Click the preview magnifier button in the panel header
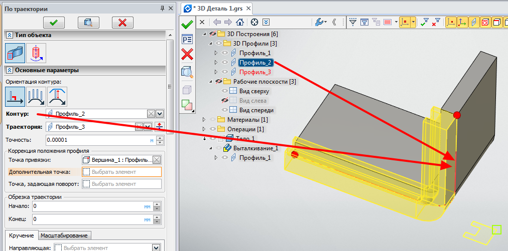The image size is (508, 251). (88, 22)
